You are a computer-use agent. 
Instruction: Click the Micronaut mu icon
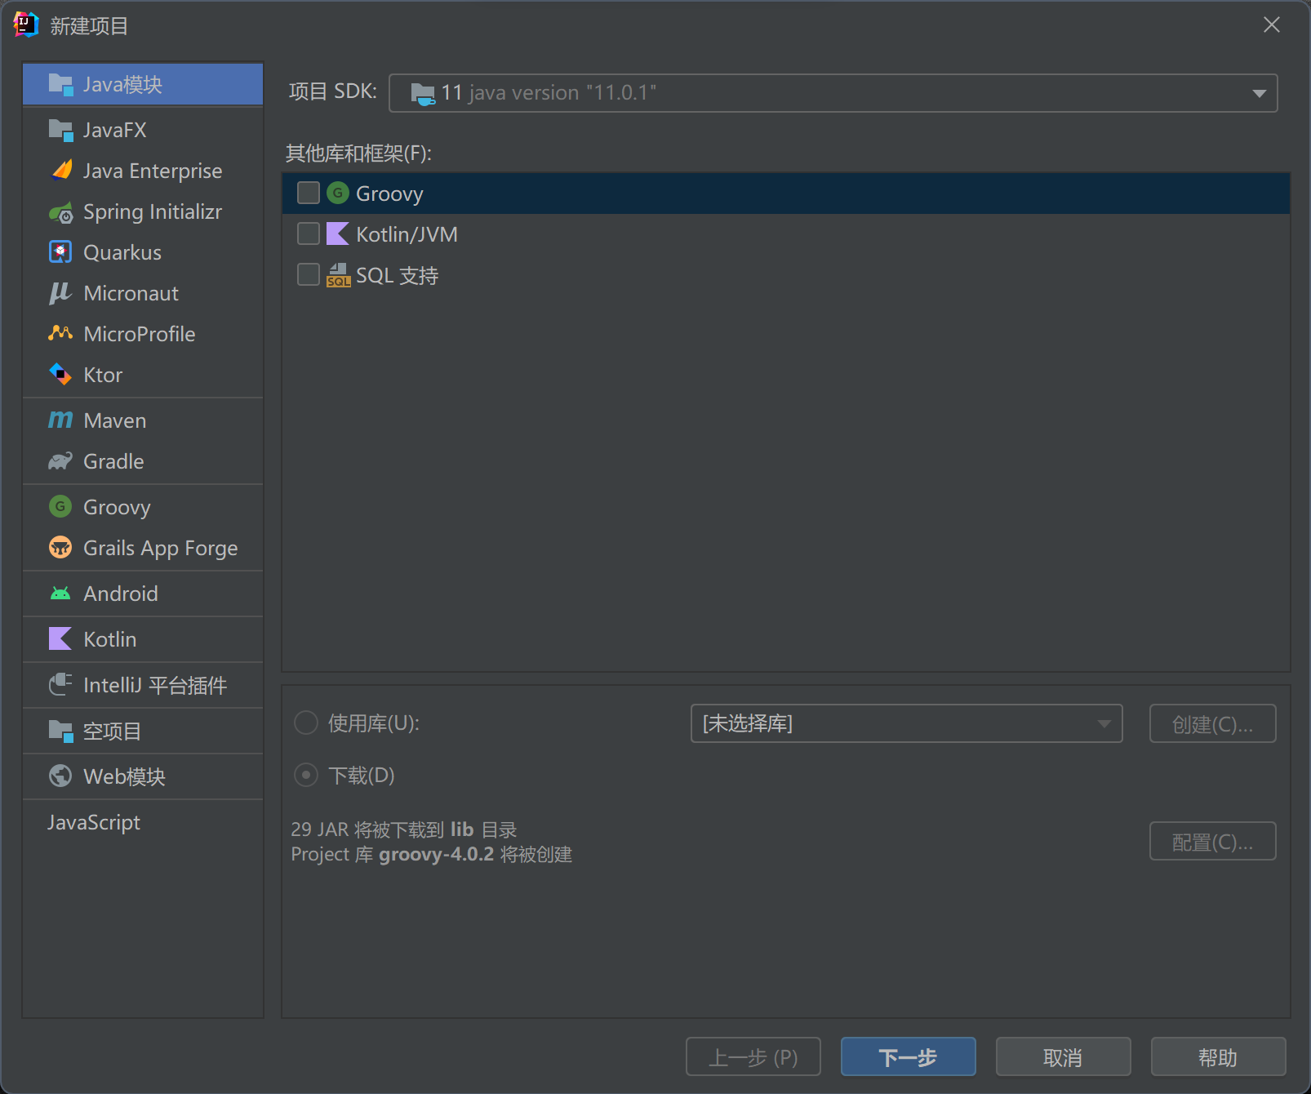click(x=60, y=293)
